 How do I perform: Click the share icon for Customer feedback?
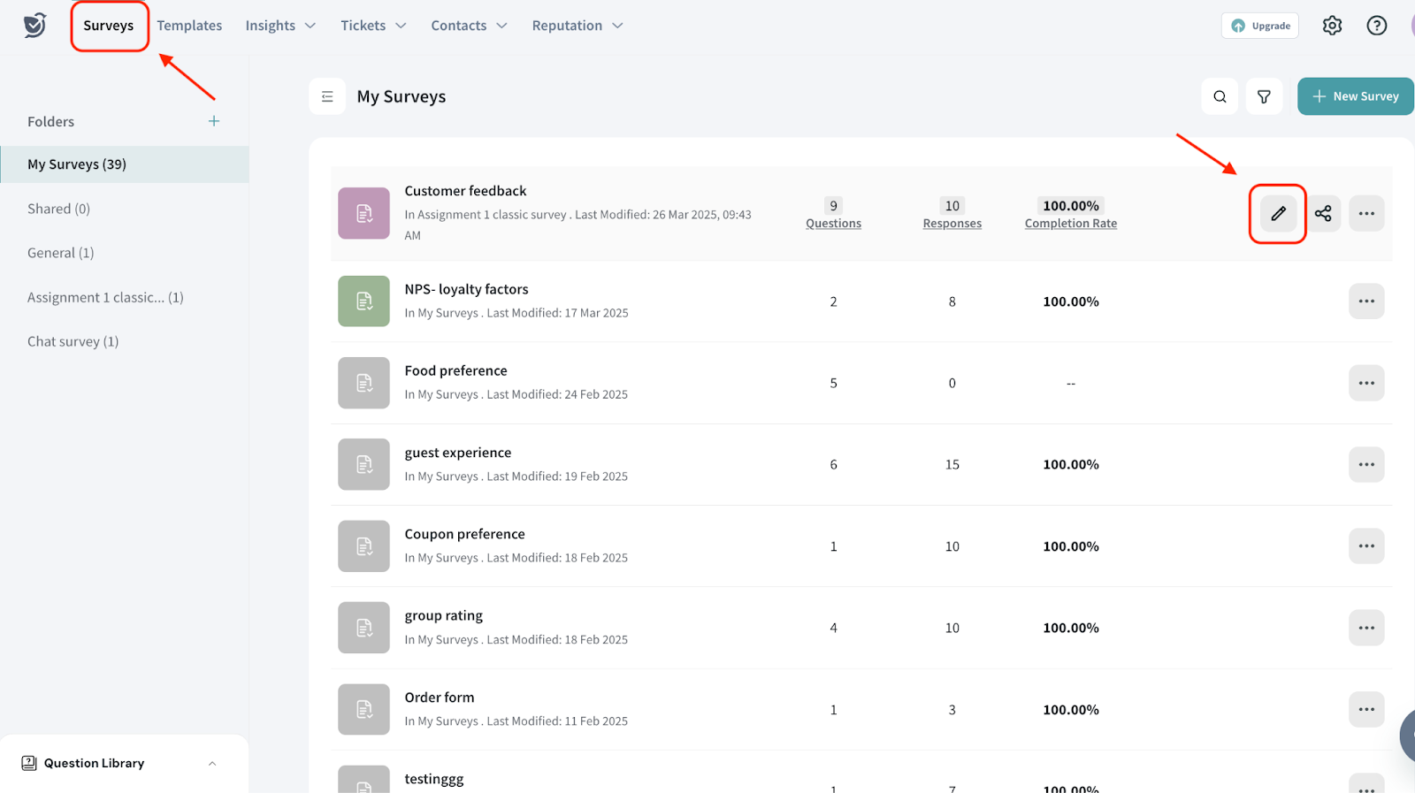[x=1323, y=213]
